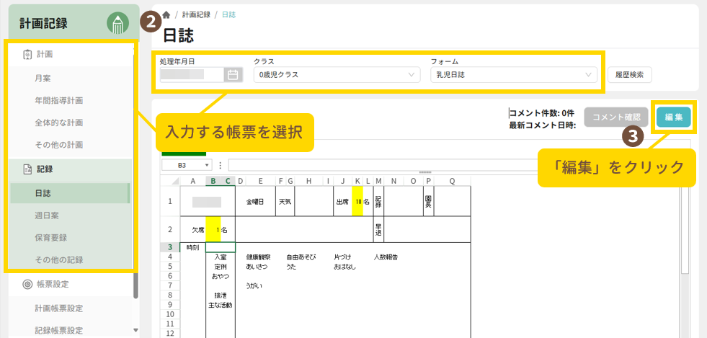Click the 処理年月日 date input field
The height and width of the screenshot is (338, 707).
[x=191, y=74]
